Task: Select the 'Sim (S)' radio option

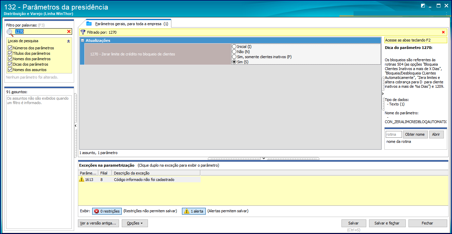Action: 234,62
